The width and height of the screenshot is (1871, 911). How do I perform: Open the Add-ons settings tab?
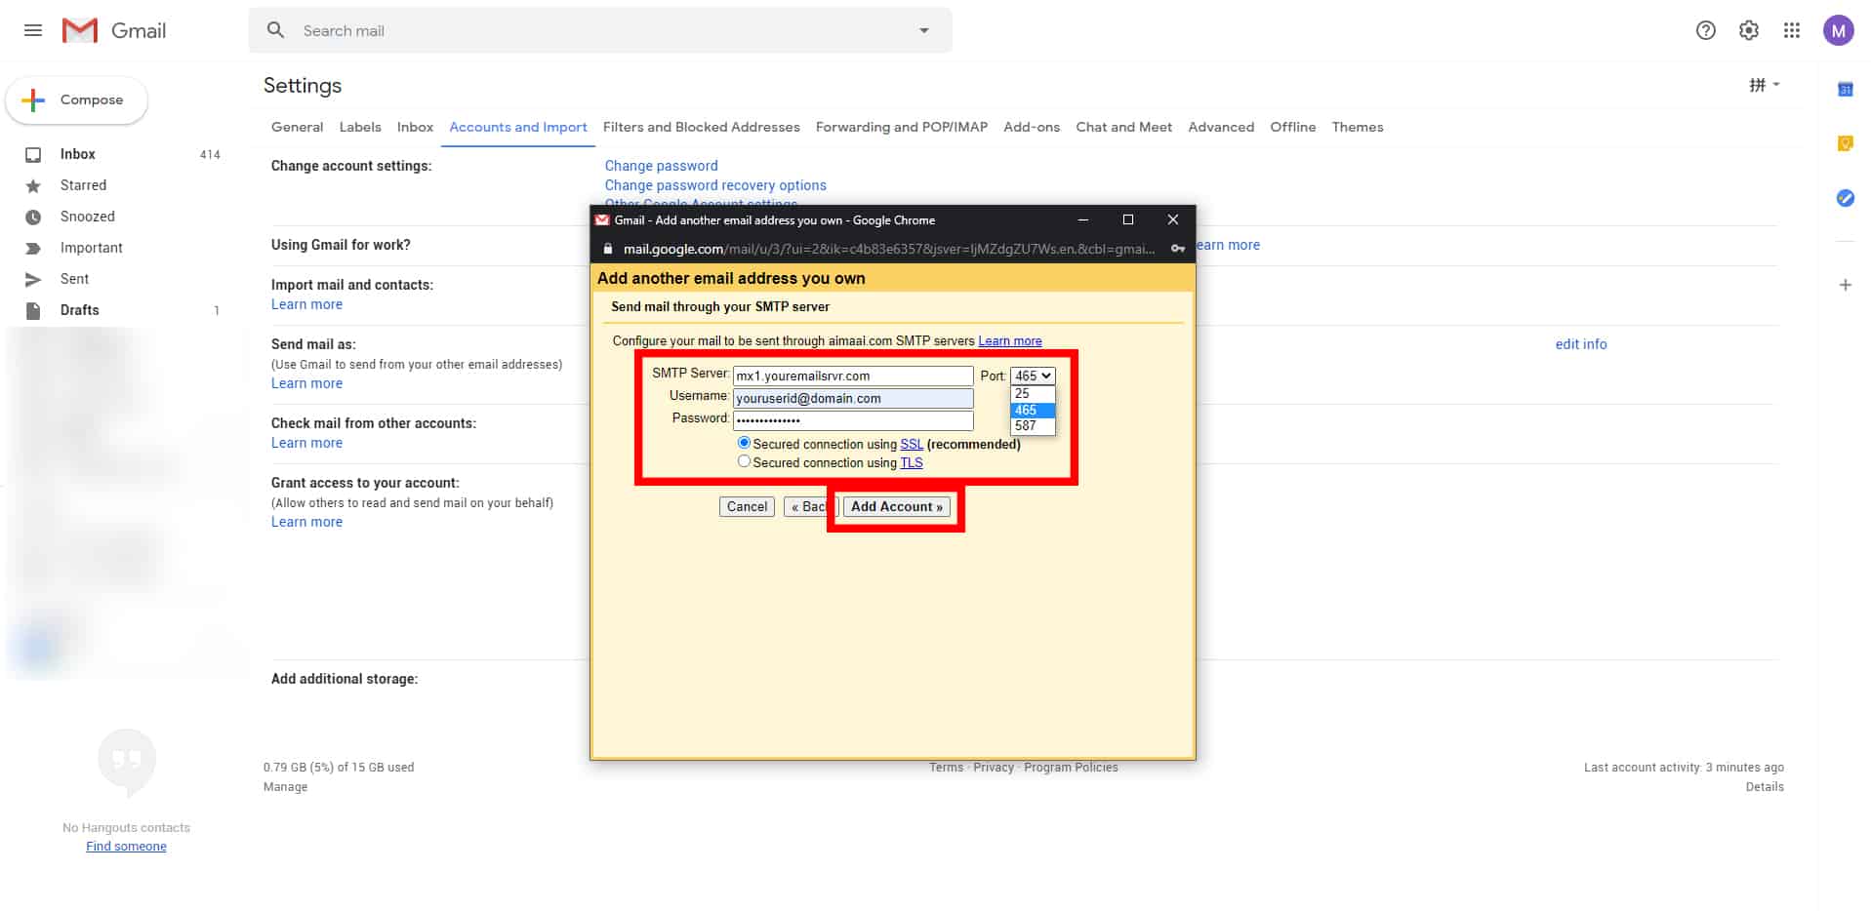pyautogui.click(x=1031, y=127)
